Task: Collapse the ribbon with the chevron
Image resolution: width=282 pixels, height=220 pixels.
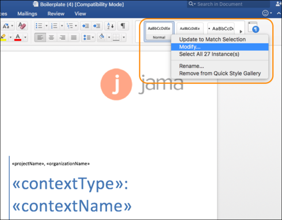Action: [x=279, y=13]
